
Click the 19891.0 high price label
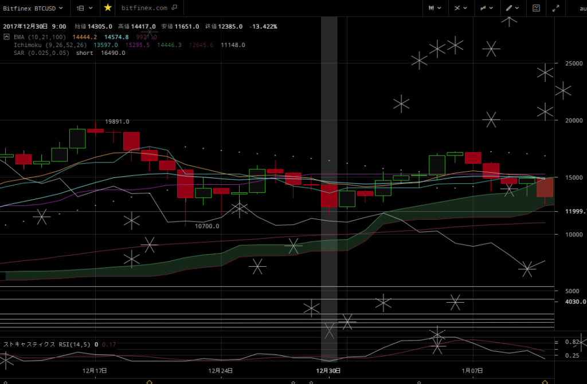point(116,121)
